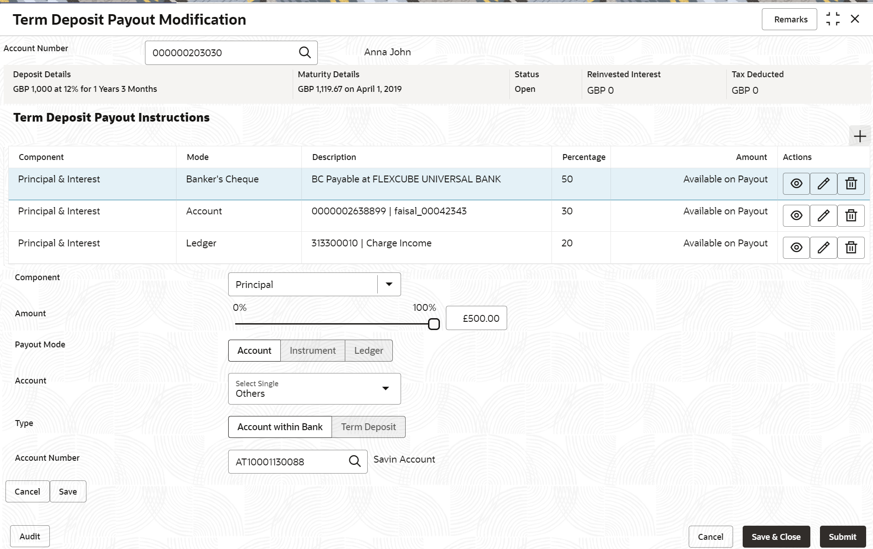Click the amount field showing £500.00
This screenshot has height=549, width=873.
point(477,318)
